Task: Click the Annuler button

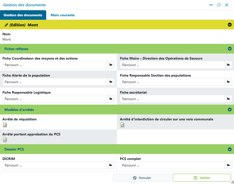Action: 142,178
